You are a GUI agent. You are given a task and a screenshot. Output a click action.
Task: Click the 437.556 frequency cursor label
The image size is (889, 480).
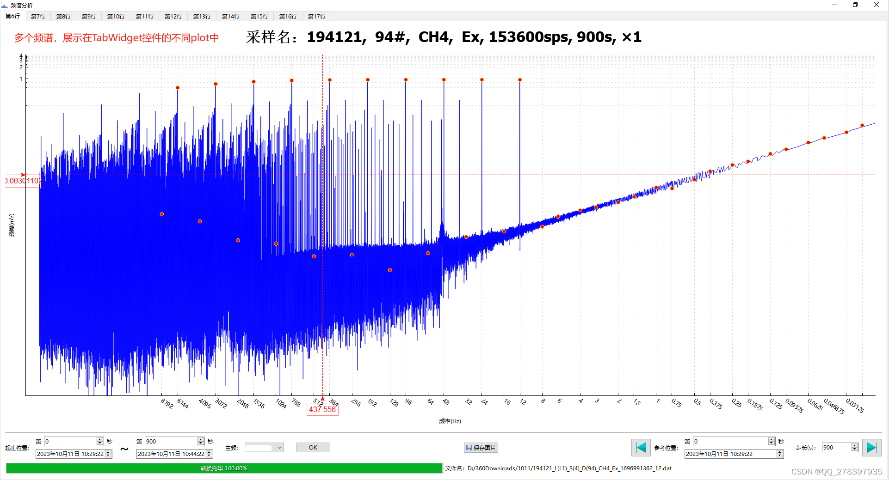(322, 409)
